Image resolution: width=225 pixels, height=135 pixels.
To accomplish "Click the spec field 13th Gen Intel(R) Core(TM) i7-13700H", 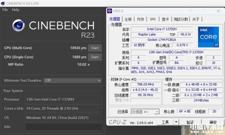I will click(176, 52).
